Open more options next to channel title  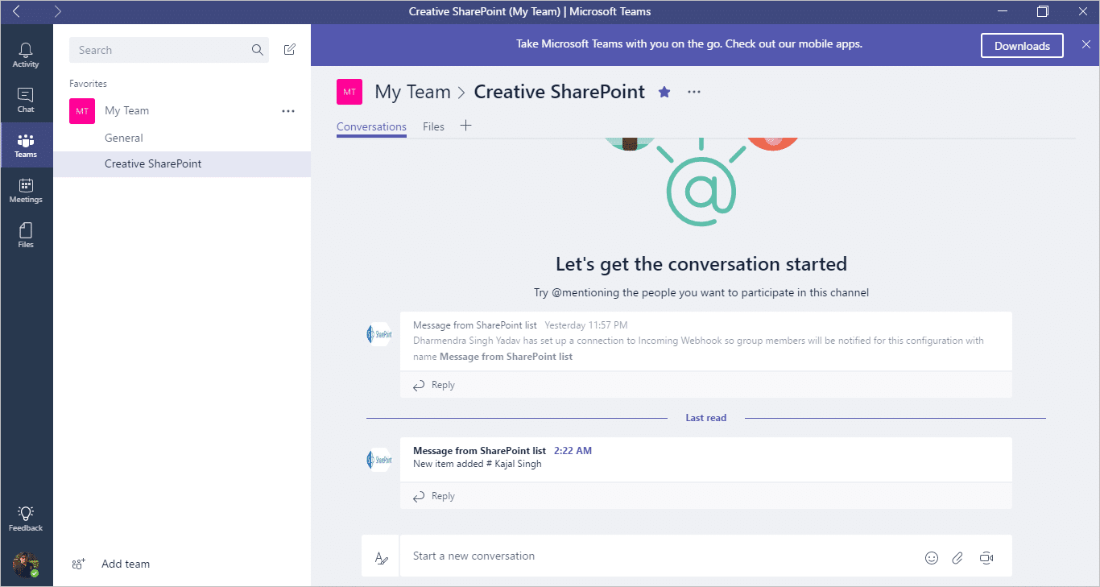click(x=694, y=92)
